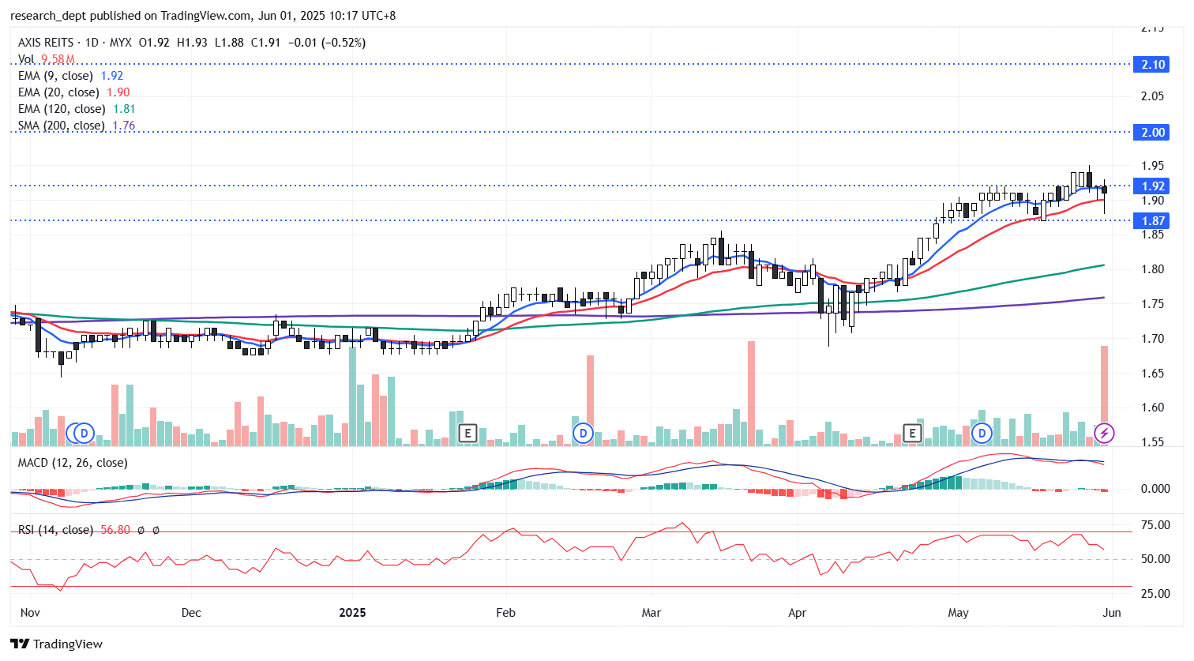Click the 1D interval in the legend
The height and width of the screenshot is (661, 1194).
pyautogui.click(x=92, y=43)
